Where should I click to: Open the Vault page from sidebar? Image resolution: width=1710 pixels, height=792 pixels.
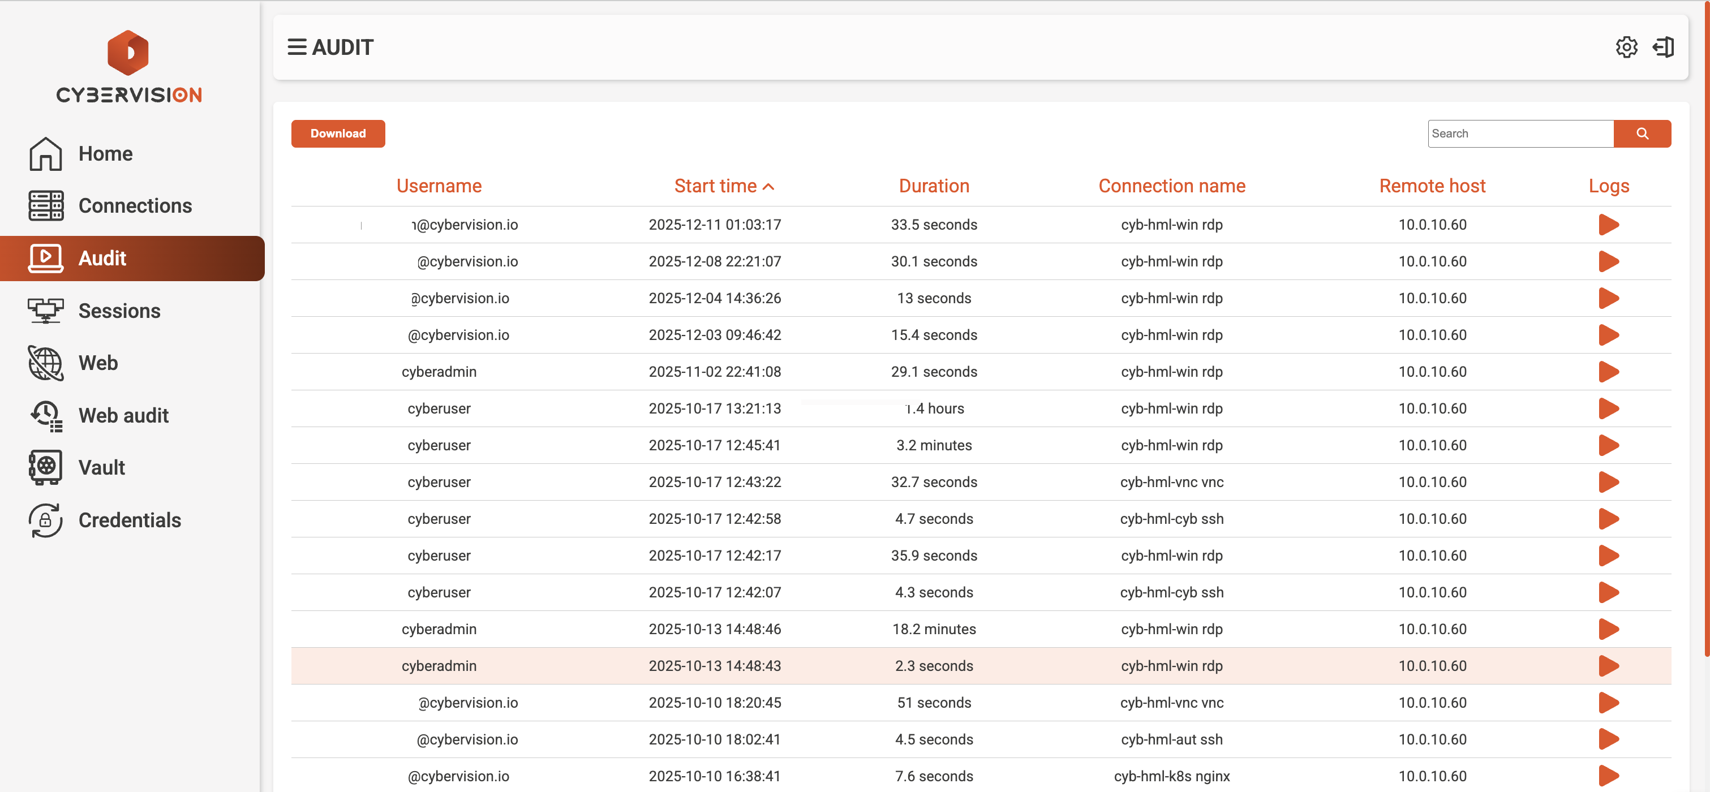[101, 467]
